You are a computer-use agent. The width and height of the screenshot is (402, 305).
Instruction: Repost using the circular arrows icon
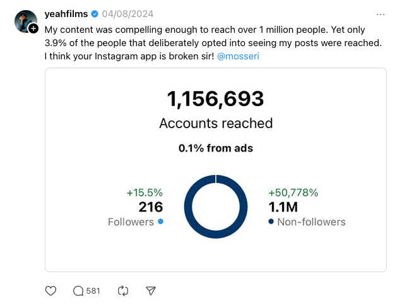click(123, 290)
